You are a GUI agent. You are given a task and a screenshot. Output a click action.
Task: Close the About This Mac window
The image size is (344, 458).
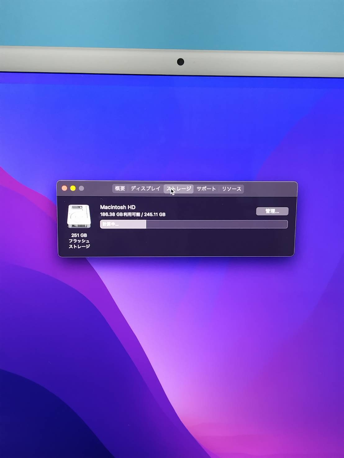pos(65,188)
